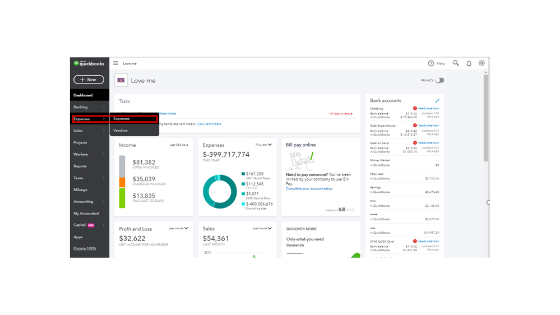
Task: Click the Savings account row
Action: (x=404, y=189)
